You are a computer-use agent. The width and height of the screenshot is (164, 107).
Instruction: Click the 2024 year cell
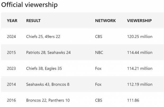[x=11, y=37]
